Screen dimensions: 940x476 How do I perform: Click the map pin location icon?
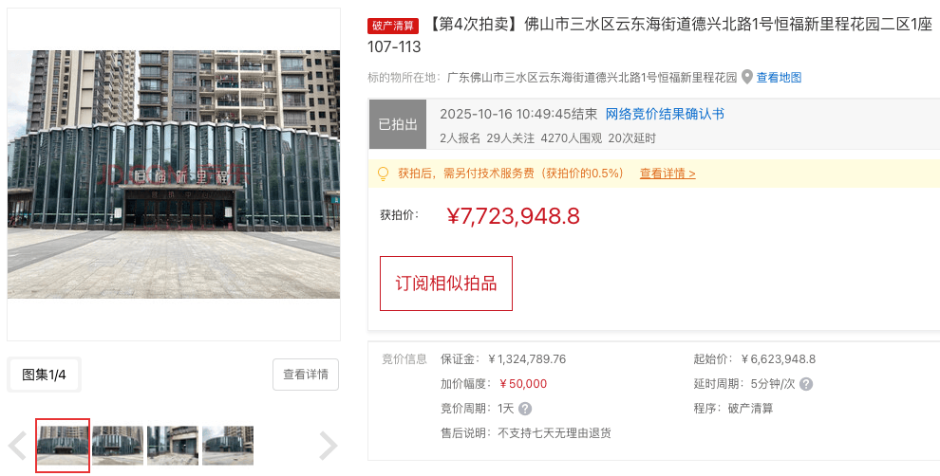click(747, 77)
